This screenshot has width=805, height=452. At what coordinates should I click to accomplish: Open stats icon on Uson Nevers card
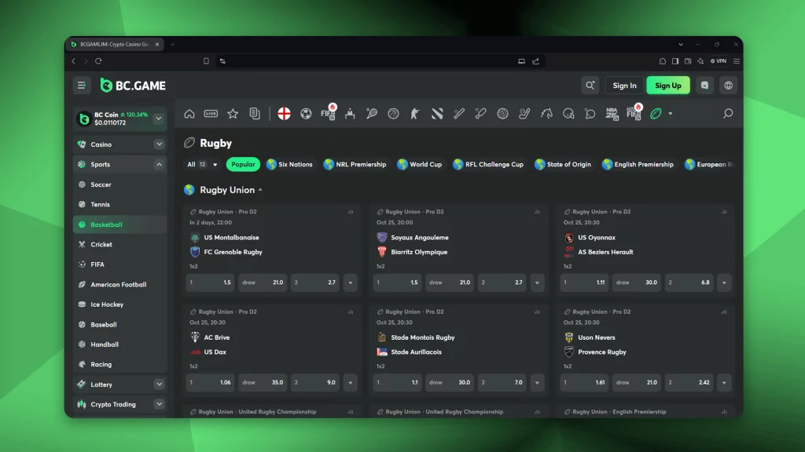(724, 312)
